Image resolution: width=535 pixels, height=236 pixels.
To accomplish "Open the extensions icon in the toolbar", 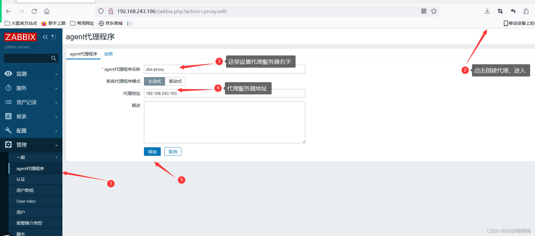I will [x=526, y=11].
